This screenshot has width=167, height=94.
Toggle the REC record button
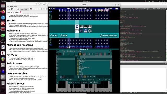pyautogui.click(x=97, y=83)
